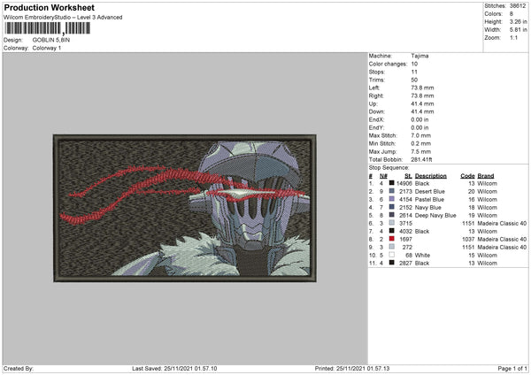Click the Total Bobbin value 281.41ft

[421, 159]
